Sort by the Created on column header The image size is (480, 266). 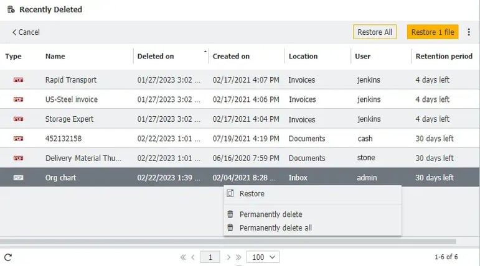tap(231, 57)
